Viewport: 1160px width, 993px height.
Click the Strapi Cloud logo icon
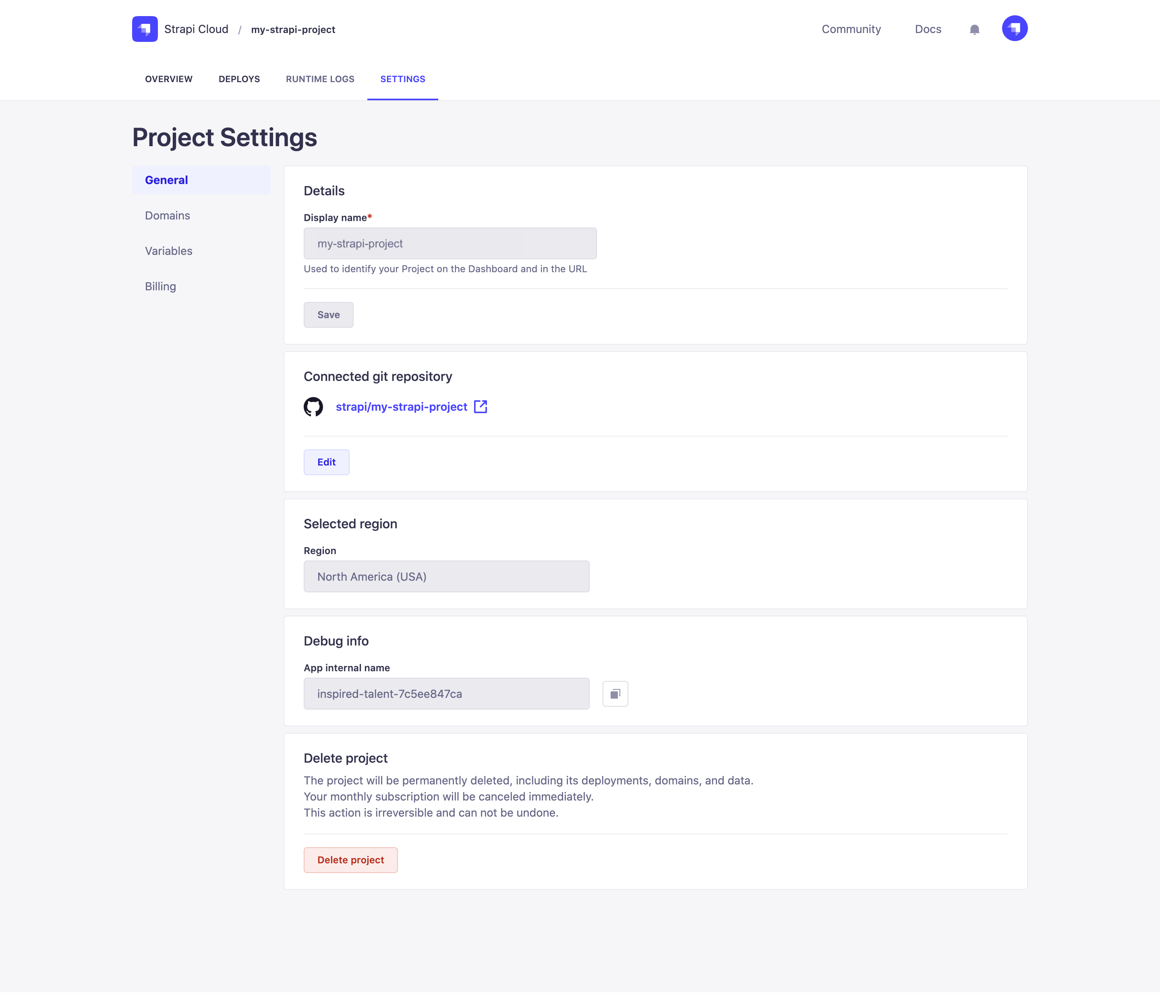click(x=145, y=29)
